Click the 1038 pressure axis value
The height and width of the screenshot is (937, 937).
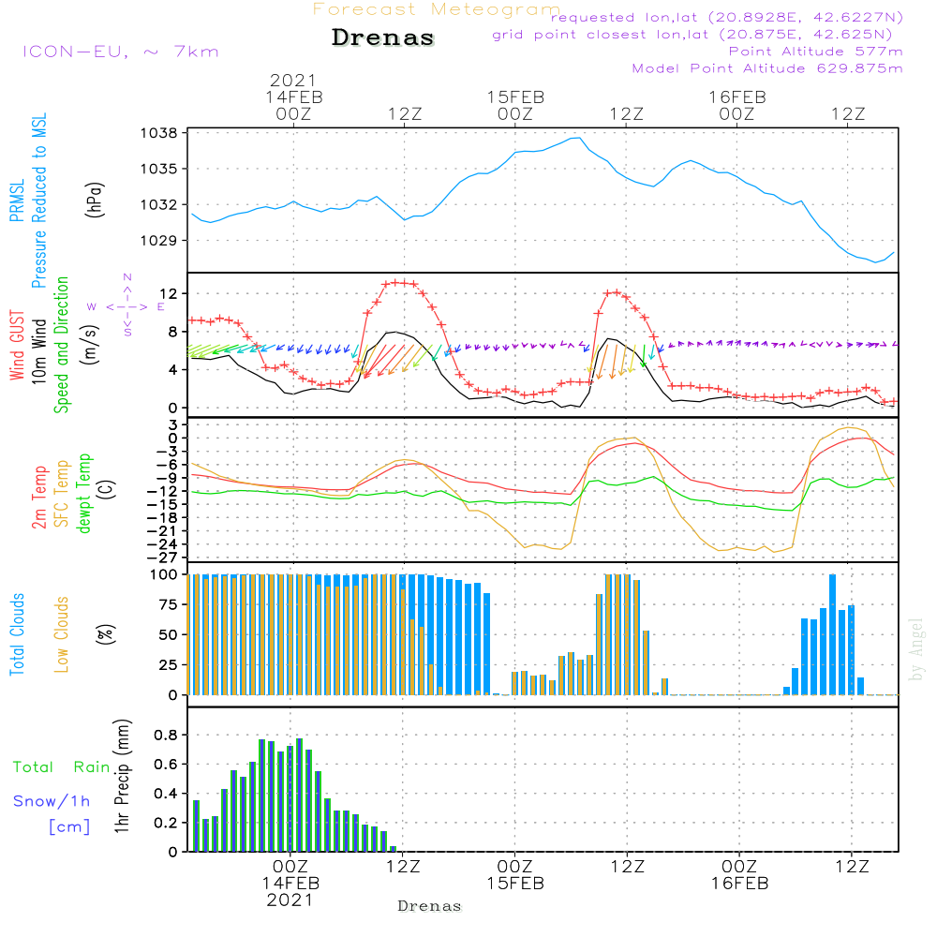coord(159,133)
